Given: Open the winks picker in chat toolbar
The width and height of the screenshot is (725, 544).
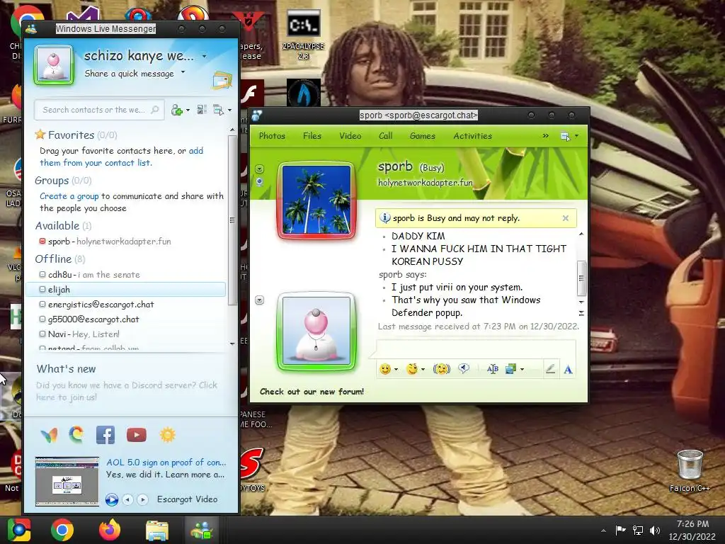Looking at the screenshot, I should point(411,368).
